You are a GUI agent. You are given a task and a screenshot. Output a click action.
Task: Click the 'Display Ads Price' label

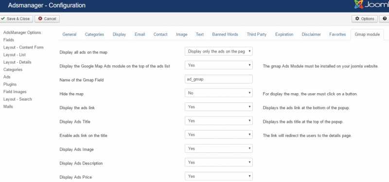coord(75,177)
